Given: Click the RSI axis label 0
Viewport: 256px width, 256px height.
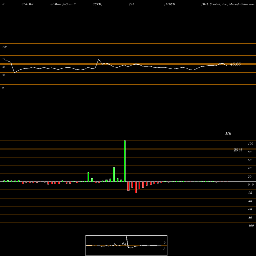Looking at the screenshot, I should point(3,88).
